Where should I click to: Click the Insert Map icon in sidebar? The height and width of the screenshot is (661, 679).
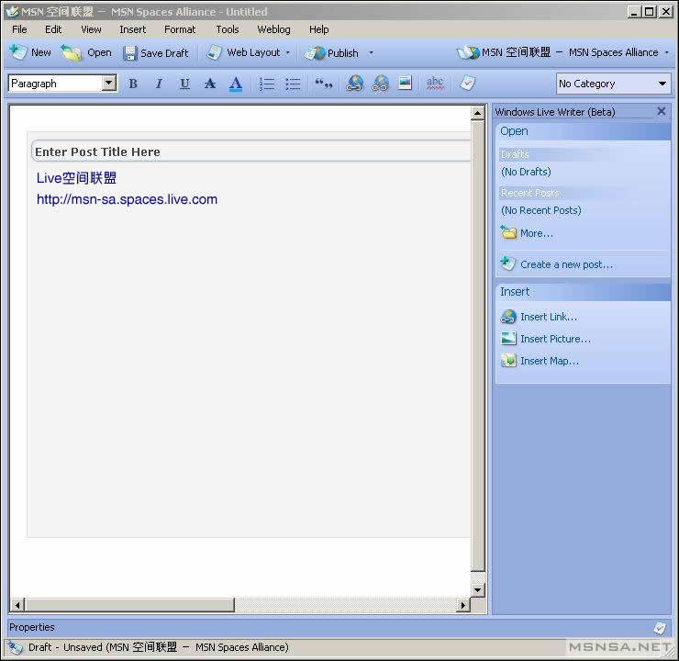click(508, 361)
